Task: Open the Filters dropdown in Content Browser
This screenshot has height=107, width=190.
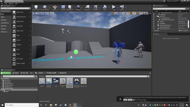Action: pyautogui.click(x=42, y=76)
